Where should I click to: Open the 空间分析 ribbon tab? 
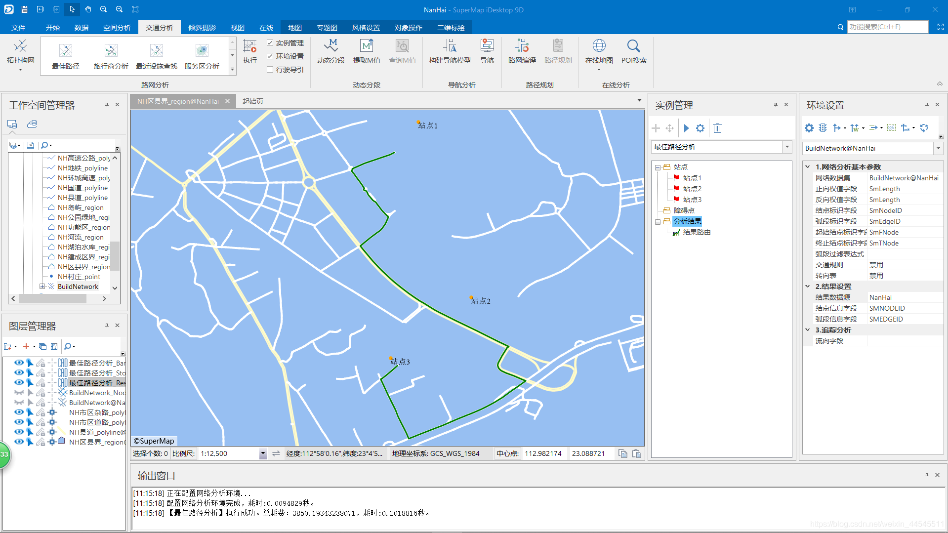coord(117,28)
